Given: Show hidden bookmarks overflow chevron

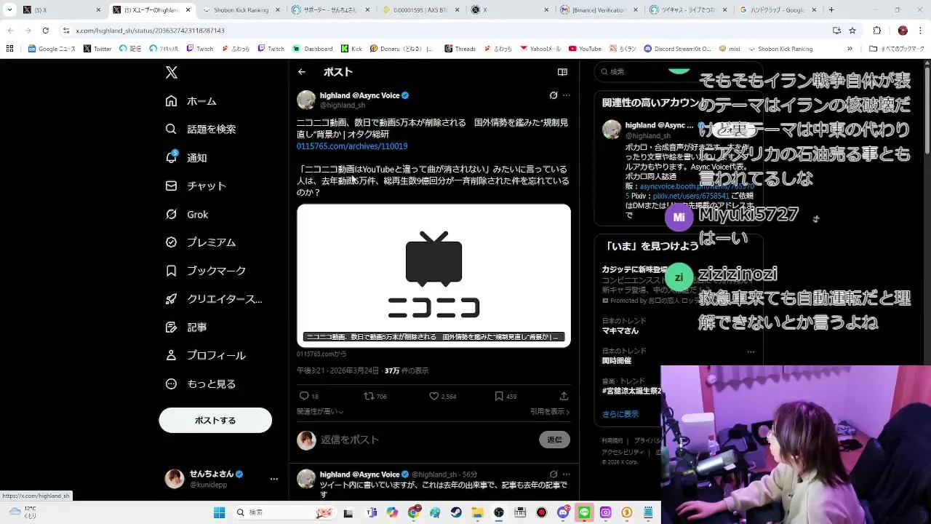Looking at the screenshot, I should (850, 49).
